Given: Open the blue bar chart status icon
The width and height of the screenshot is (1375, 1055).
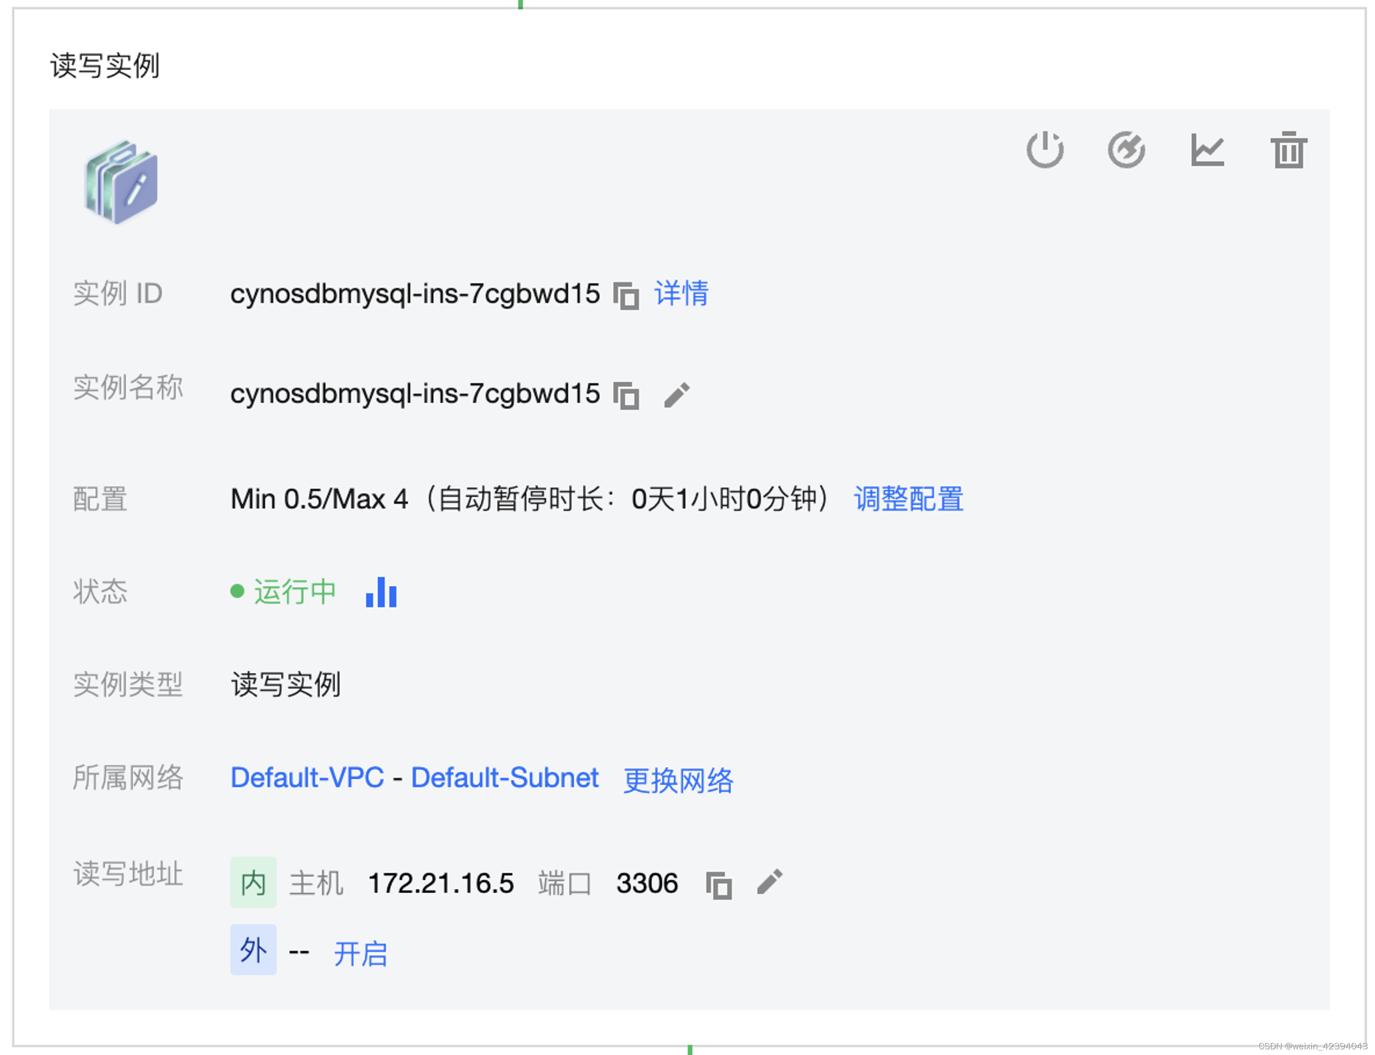Looking at the screenshot, I should [381, 592].
